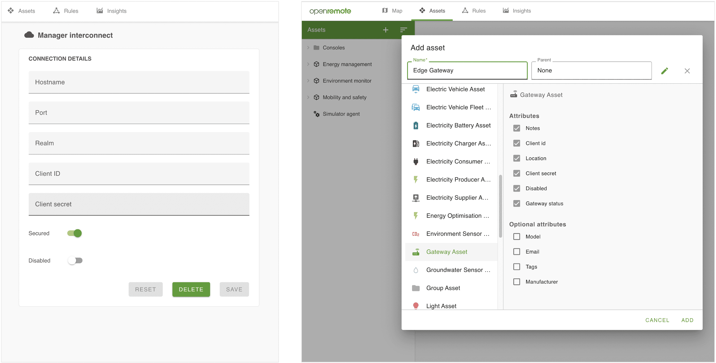Check the Model optional attribute
The height and width of the screenshot is (363, 716).
click(517, 236)
